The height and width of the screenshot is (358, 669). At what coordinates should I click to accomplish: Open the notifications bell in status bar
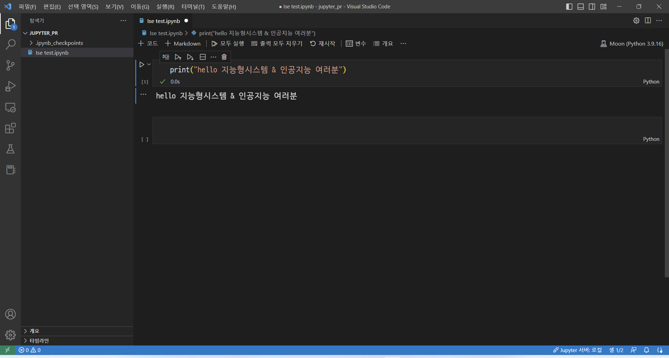(x=646, y=350)
